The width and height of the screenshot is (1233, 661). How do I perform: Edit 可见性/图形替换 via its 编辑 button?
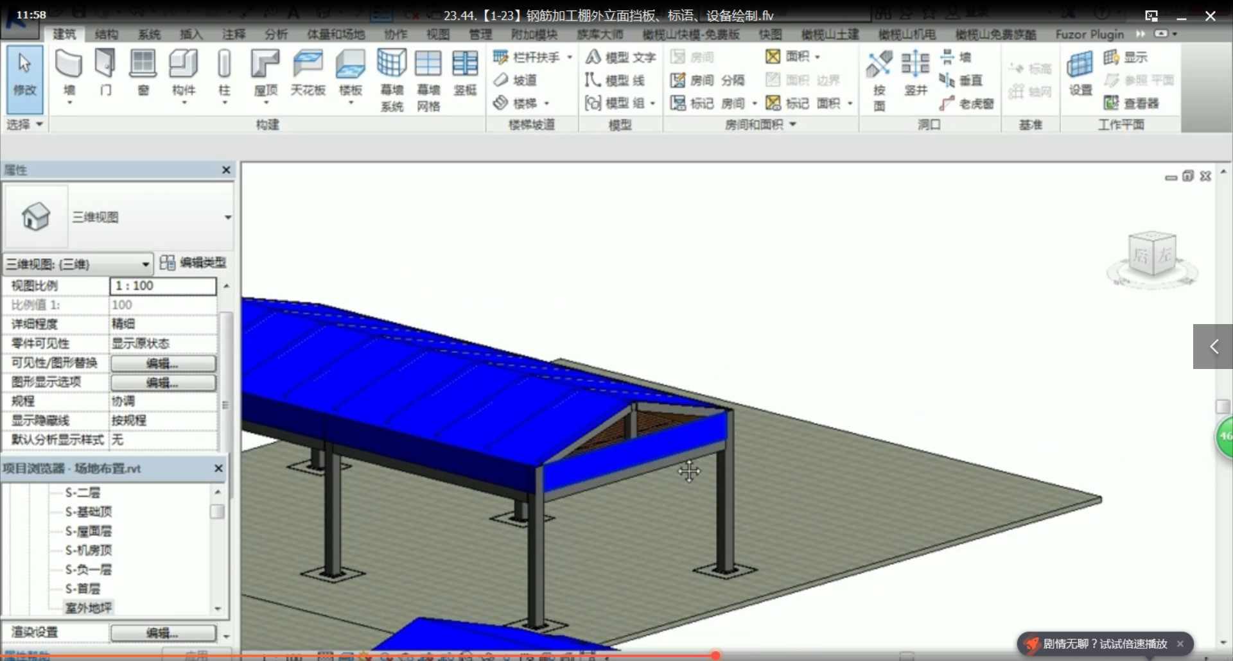pos(162,363)
